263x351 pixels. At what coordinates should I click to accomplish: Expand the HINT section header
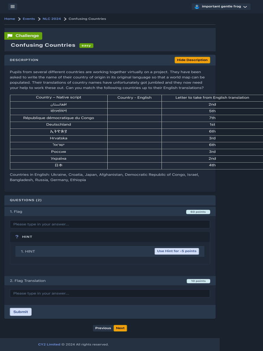tap(110, 237)
